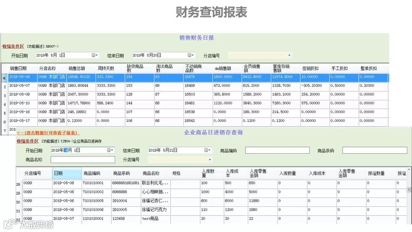412x232 pixels.
Task: Click the 日期 column header in inventory table
Action: (x=67, y=173)
